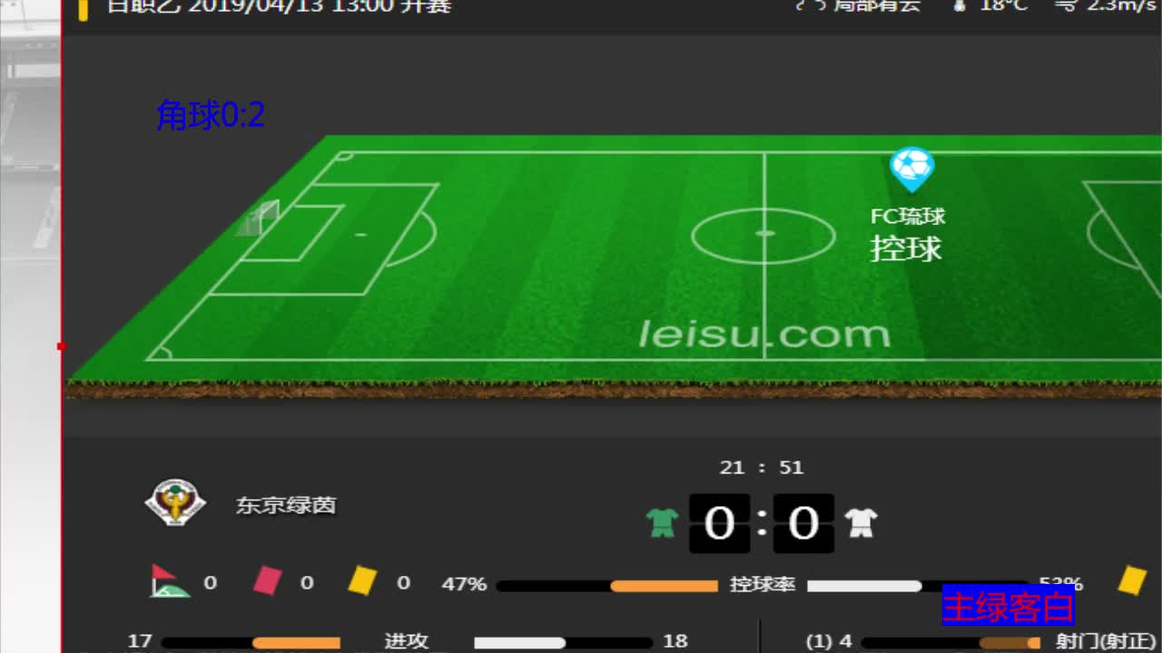
Task: Click the 21:51 match clock
Action: click(x=761, y=468)
